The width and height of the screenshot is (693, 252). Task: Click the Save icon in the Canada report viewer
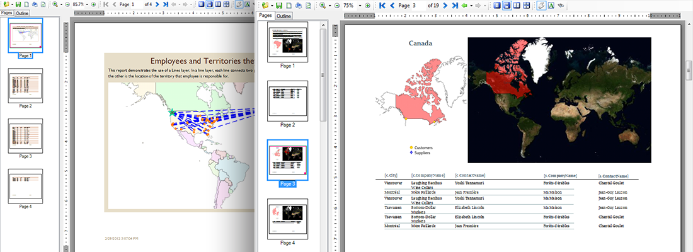[x=279, y=5]
